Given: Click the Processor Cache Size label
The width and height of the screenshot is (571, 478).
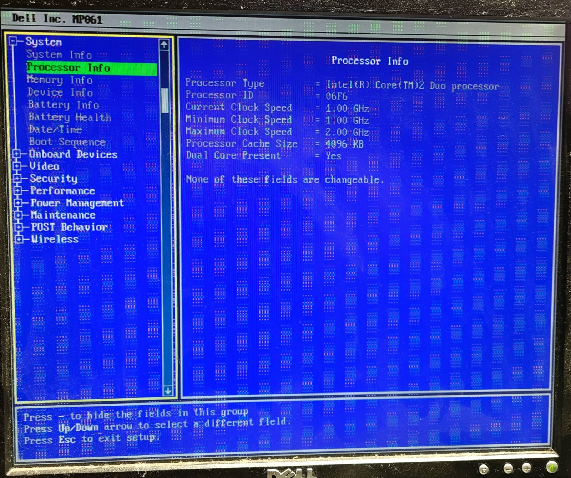Looking at the screenshot, I should 242,144.
